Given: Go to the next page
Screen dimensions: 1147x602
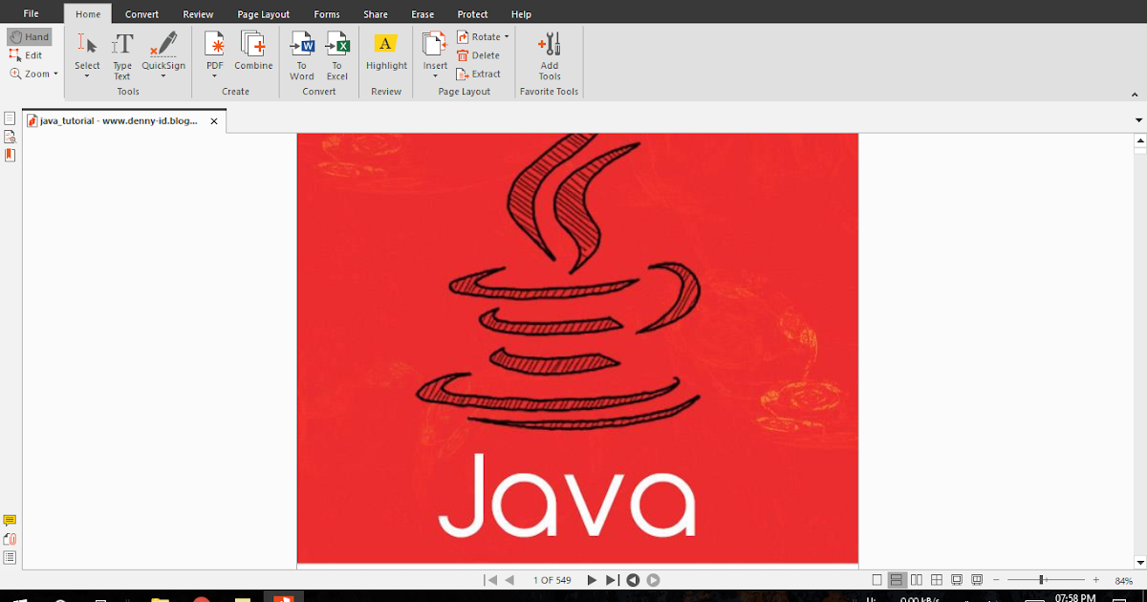Looking at the screenshot, I should (x=592, y=580).
